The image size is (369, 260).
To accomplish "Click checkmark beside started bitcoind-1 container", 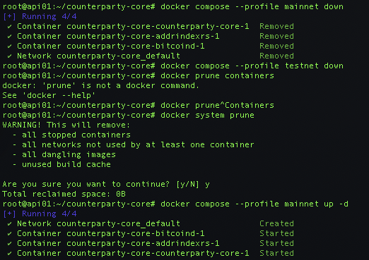I will coord(9,234).
